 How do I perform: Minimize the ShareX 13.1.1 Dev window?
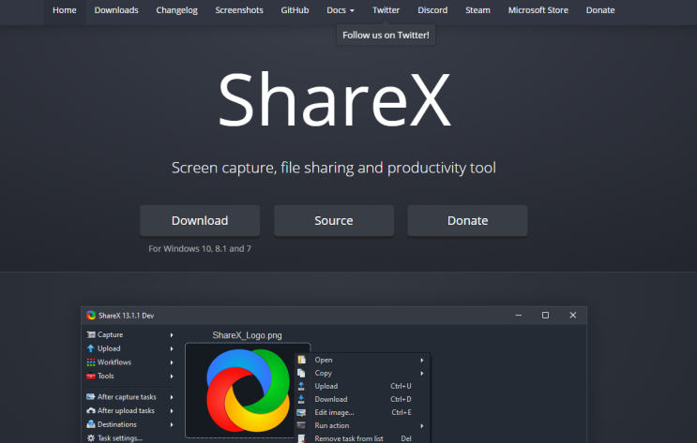519,316
